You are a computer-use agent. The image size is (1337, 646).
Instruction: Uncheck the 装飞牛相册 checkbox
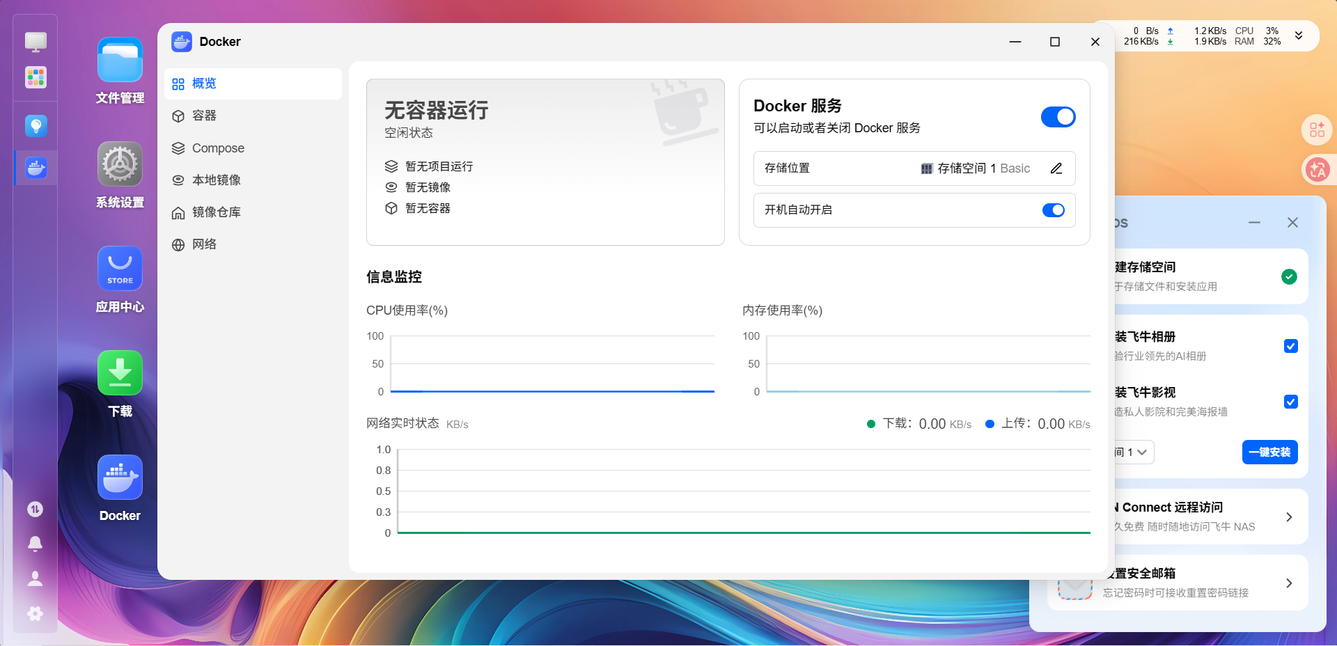(x=1291, y=346)
